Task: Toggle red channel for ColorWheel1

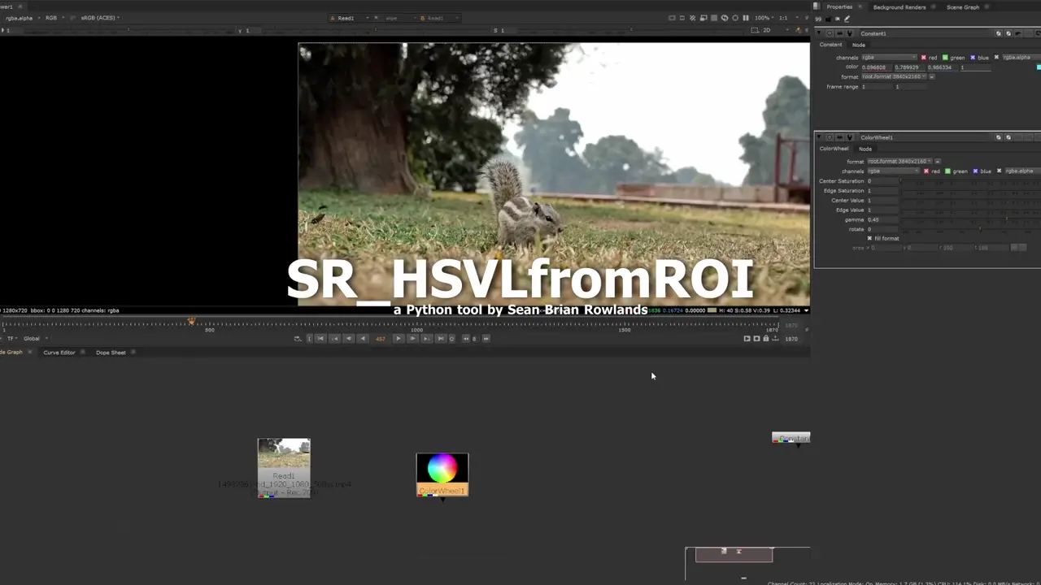Action: [x=926, y=171]
